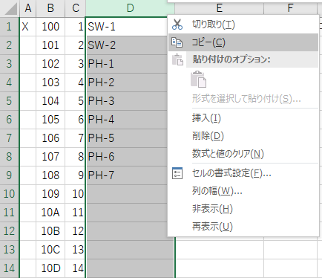This screenshot has width=322, height=278.
Task: Click cell B8 containing 107
Action: (x=50, y=157)
